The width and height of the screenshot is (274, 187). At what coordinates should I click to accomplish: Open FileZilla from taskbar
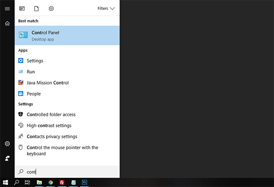coord(62,182)
